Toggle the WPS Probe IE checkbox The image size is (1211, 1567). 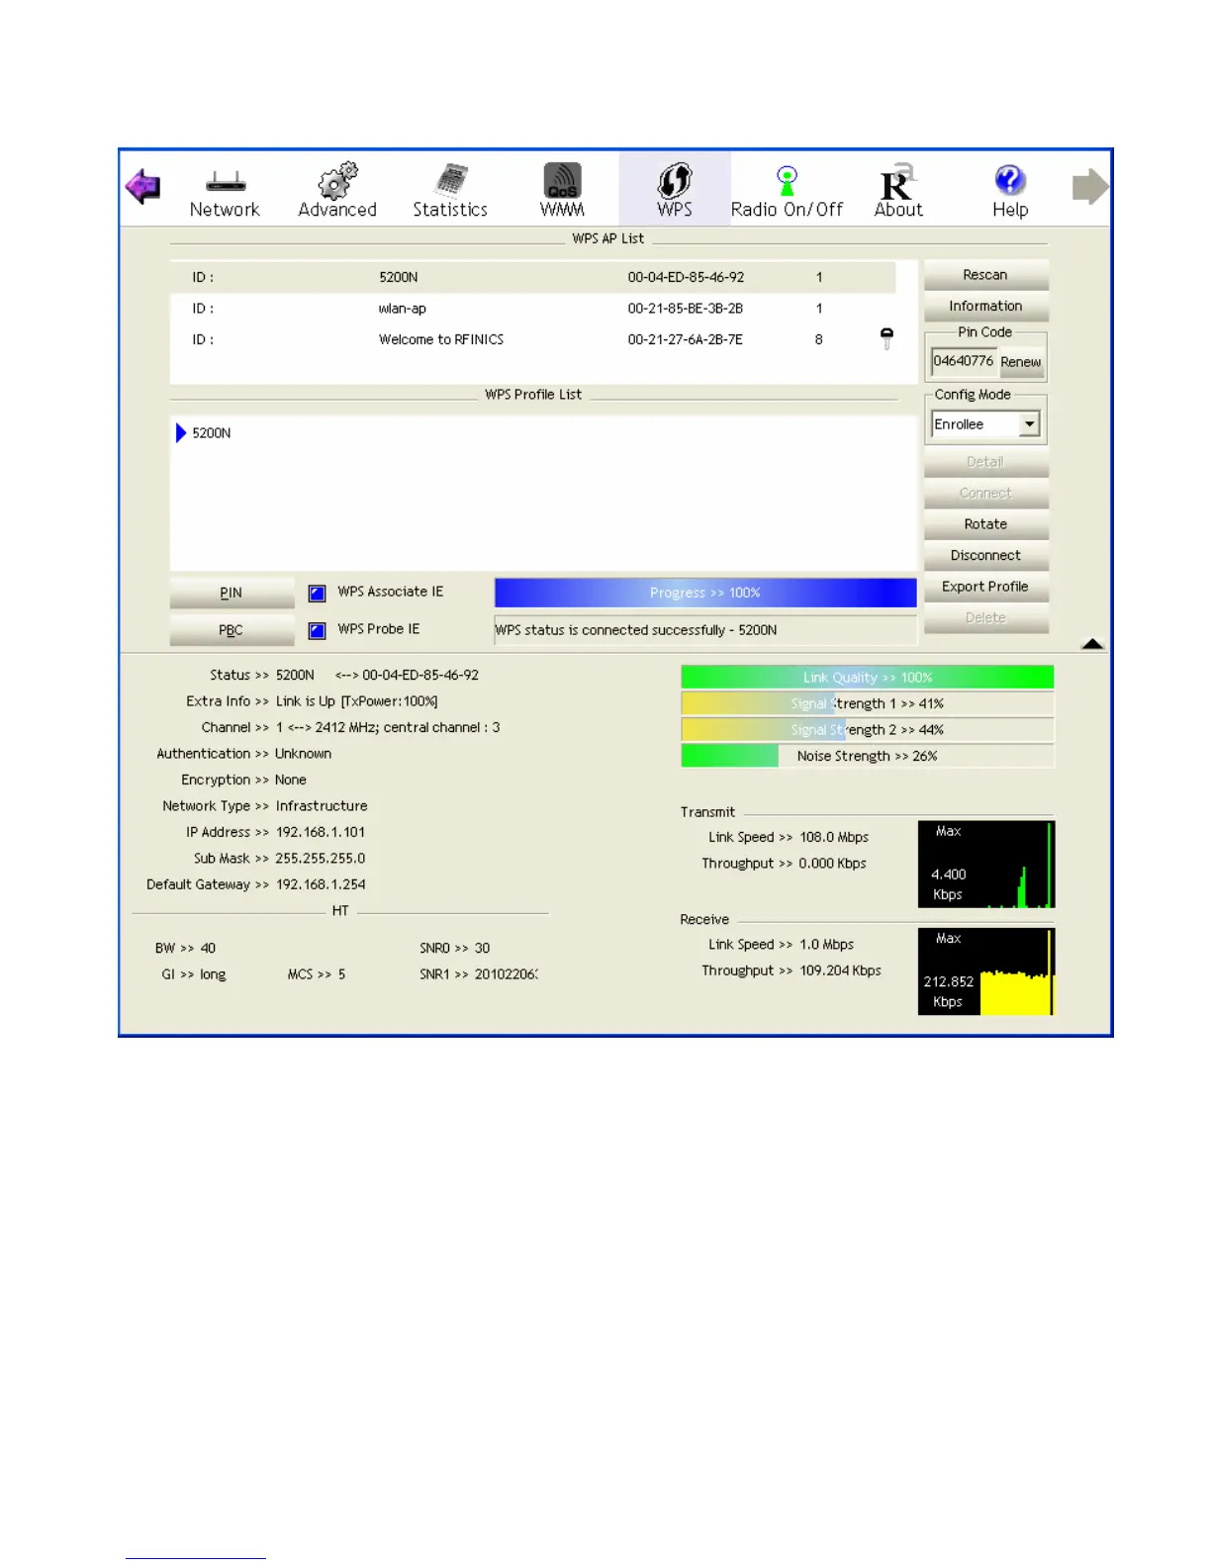[318, 630]
